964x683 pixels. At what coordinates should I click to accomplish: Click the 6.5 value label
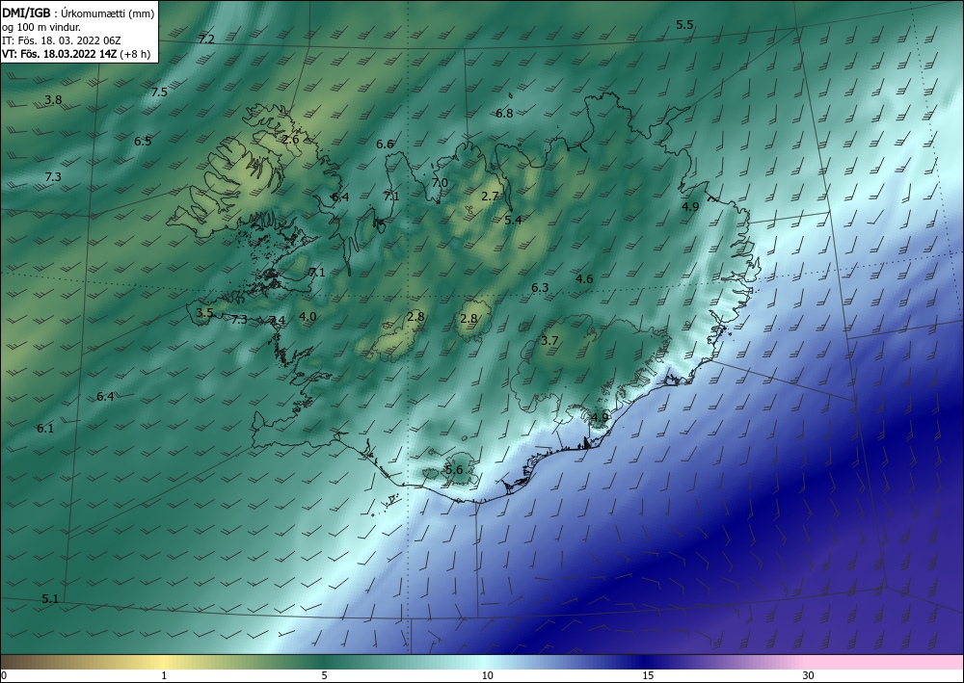[x=143, y=142]
